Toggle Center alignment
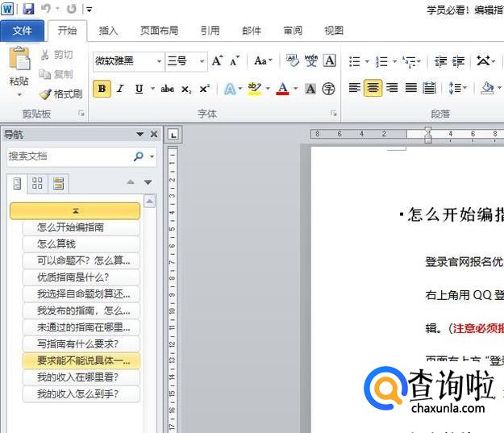The height and width of the screenshot is (433, 504). [x=373, y=88]
